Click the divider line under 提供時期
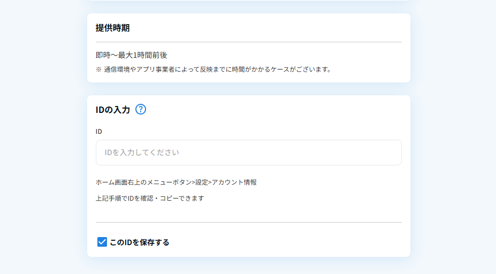The width and height of the screenshot is (496, 274). tap(248, 42)
